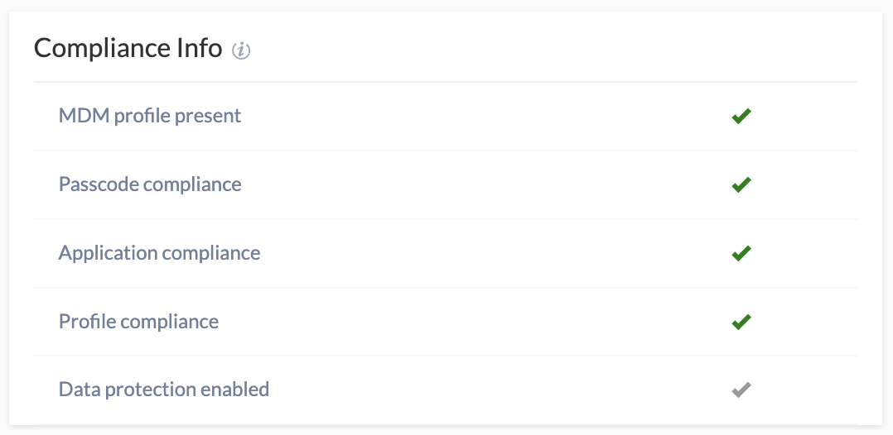Click the gray checkmark for Data protection enabled

741,390
